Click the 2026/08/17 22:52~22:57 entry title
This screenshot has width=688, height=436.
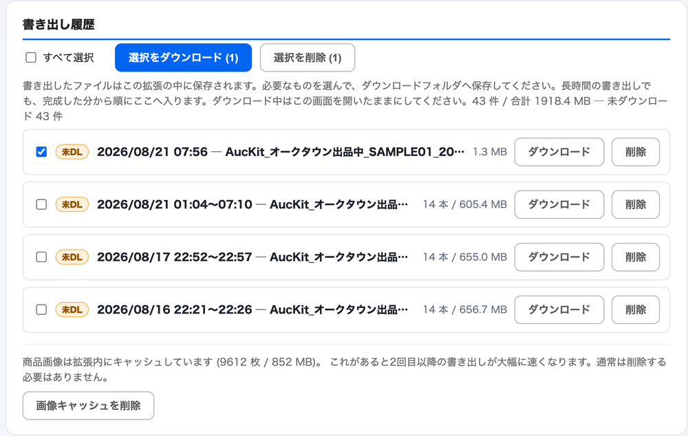coord(252,257)
